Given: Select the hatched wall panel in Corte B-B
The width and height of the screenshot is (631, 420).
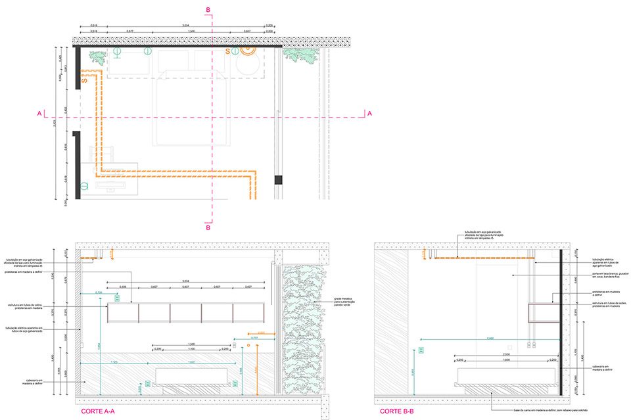Looking at the screenshot, I should [x=390, y=322].
